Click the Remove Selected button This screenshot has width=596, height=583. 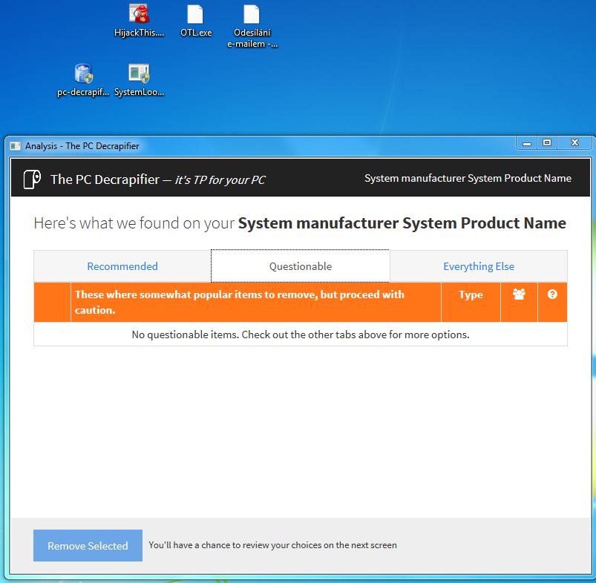[88, 545]
